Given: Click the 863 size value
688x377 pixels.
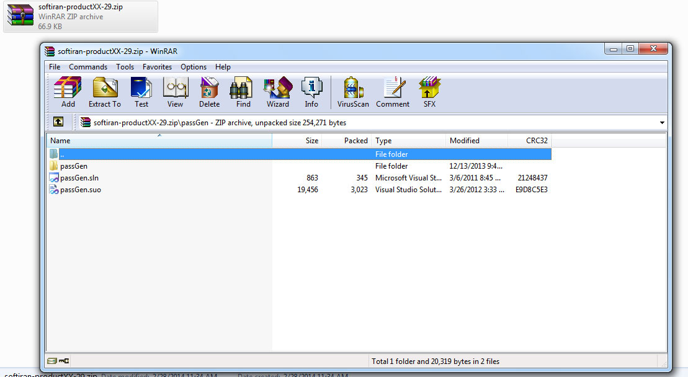Looking at the screenshot, I should (x=313, y=178).
